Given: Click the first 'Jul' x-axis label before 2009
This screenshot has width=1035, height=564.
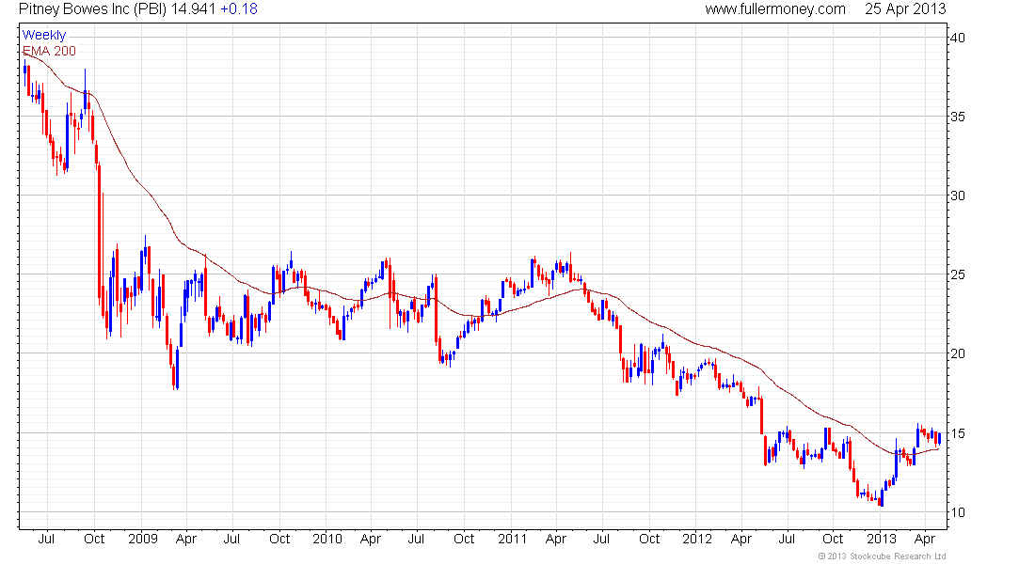Looking at the screenshot, I should tap(46, 539).
